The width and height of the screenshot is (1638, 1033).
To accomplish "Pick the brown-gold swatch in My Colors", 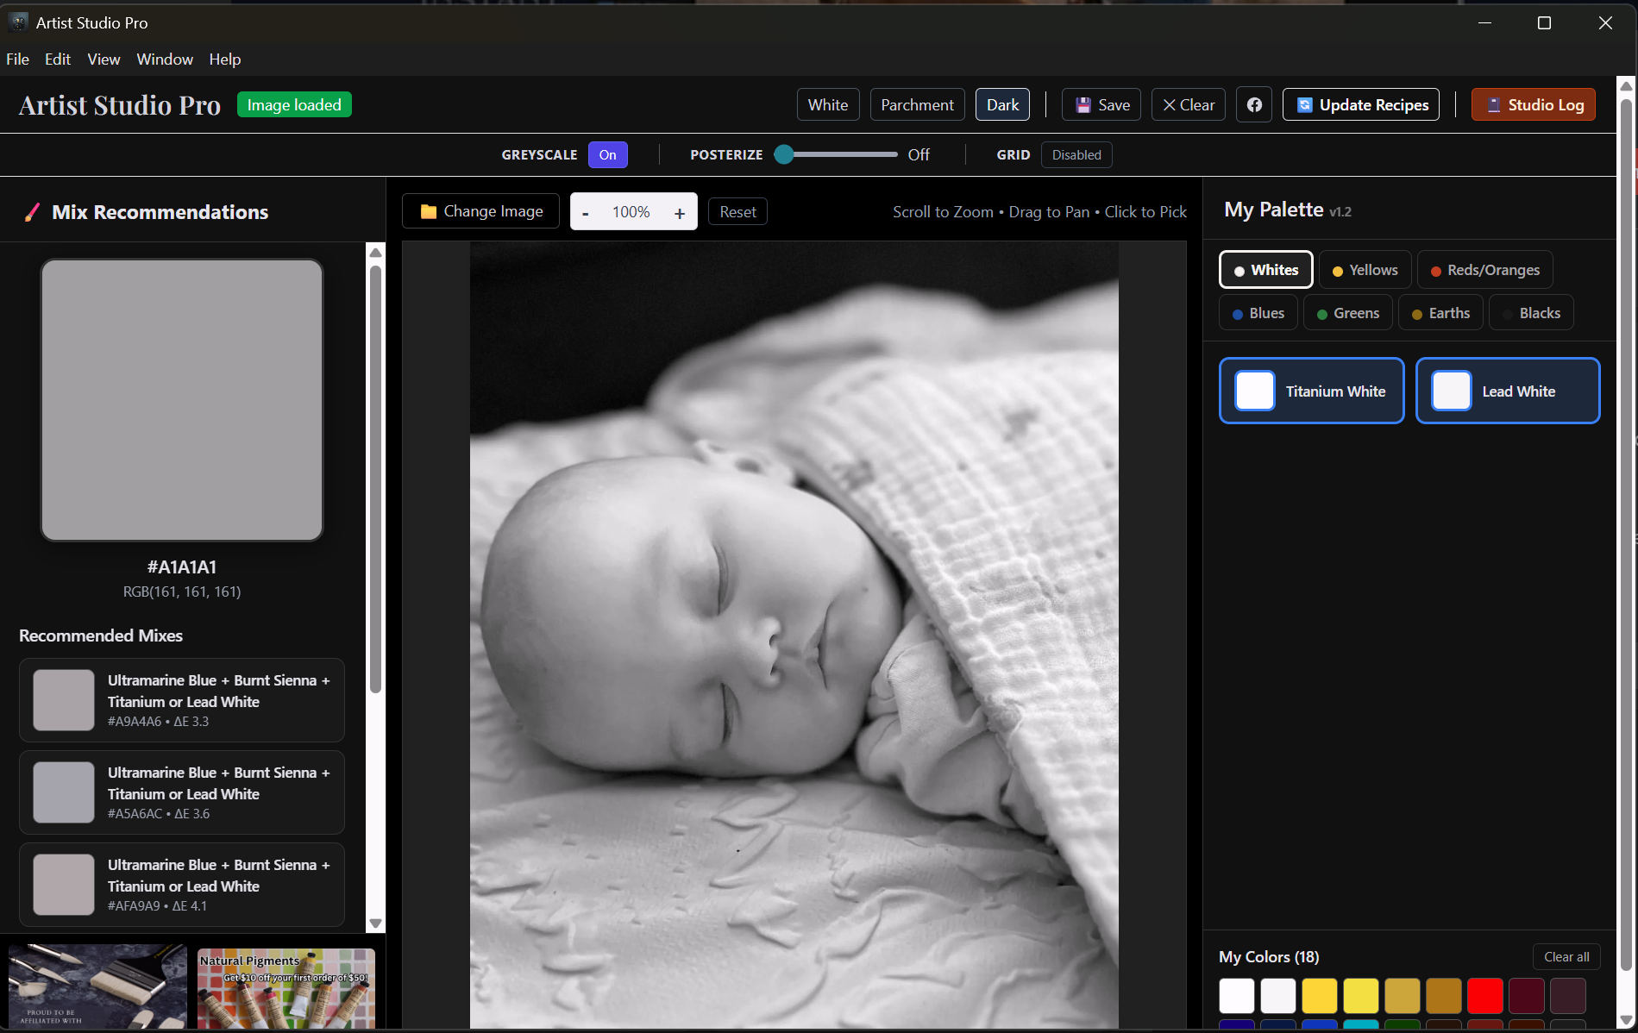I will click(1443, 996).
